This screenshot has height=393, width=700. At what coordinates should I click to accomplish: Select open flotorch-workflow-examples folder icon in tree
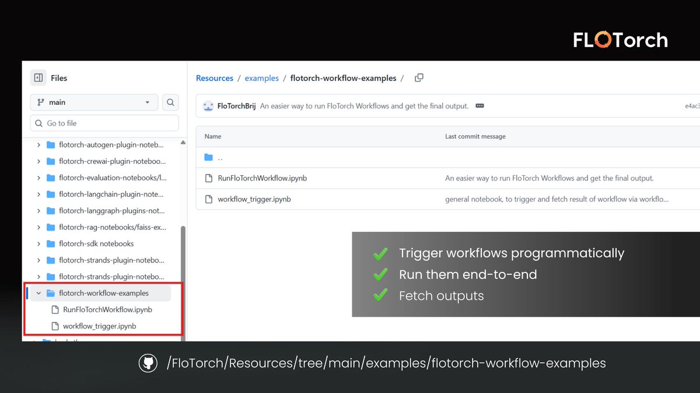50,293
